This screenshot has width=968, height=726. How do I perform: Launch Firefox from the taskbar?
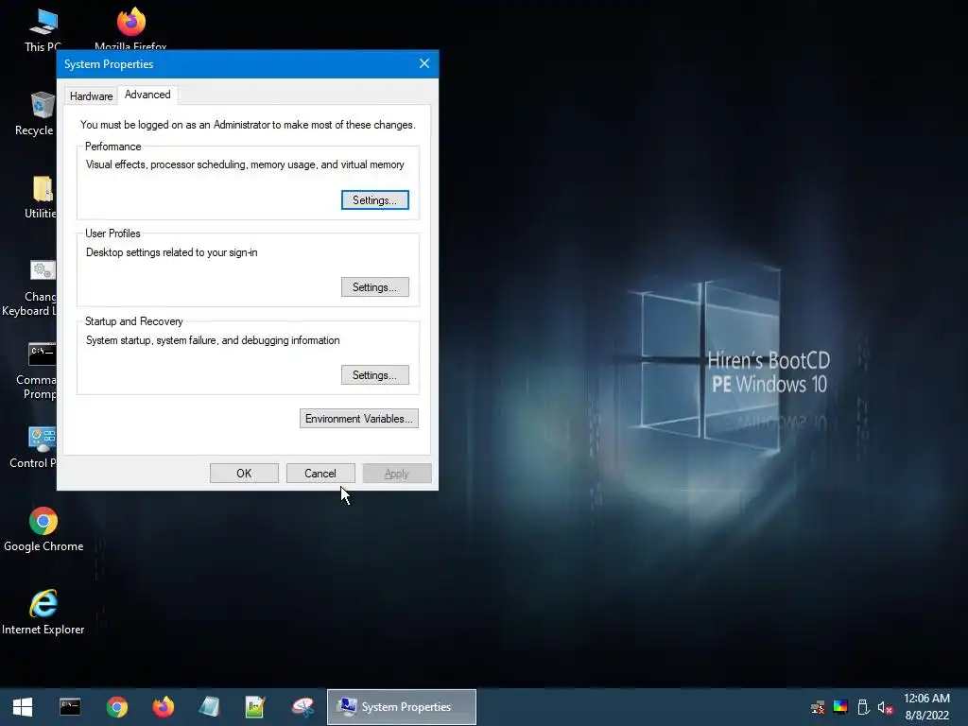pos(164,707)
